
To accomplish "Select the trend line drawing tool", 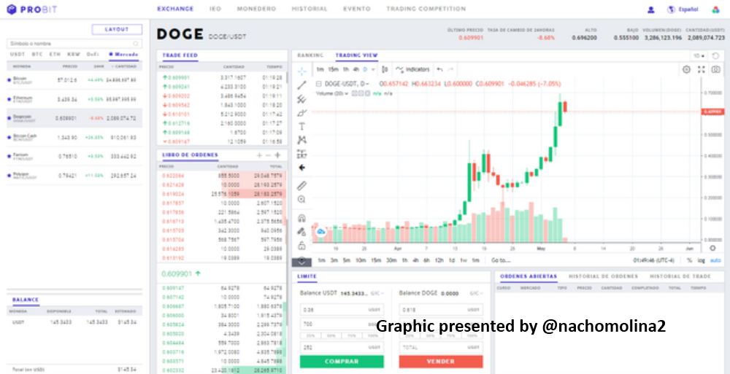I will click(301, 85).
